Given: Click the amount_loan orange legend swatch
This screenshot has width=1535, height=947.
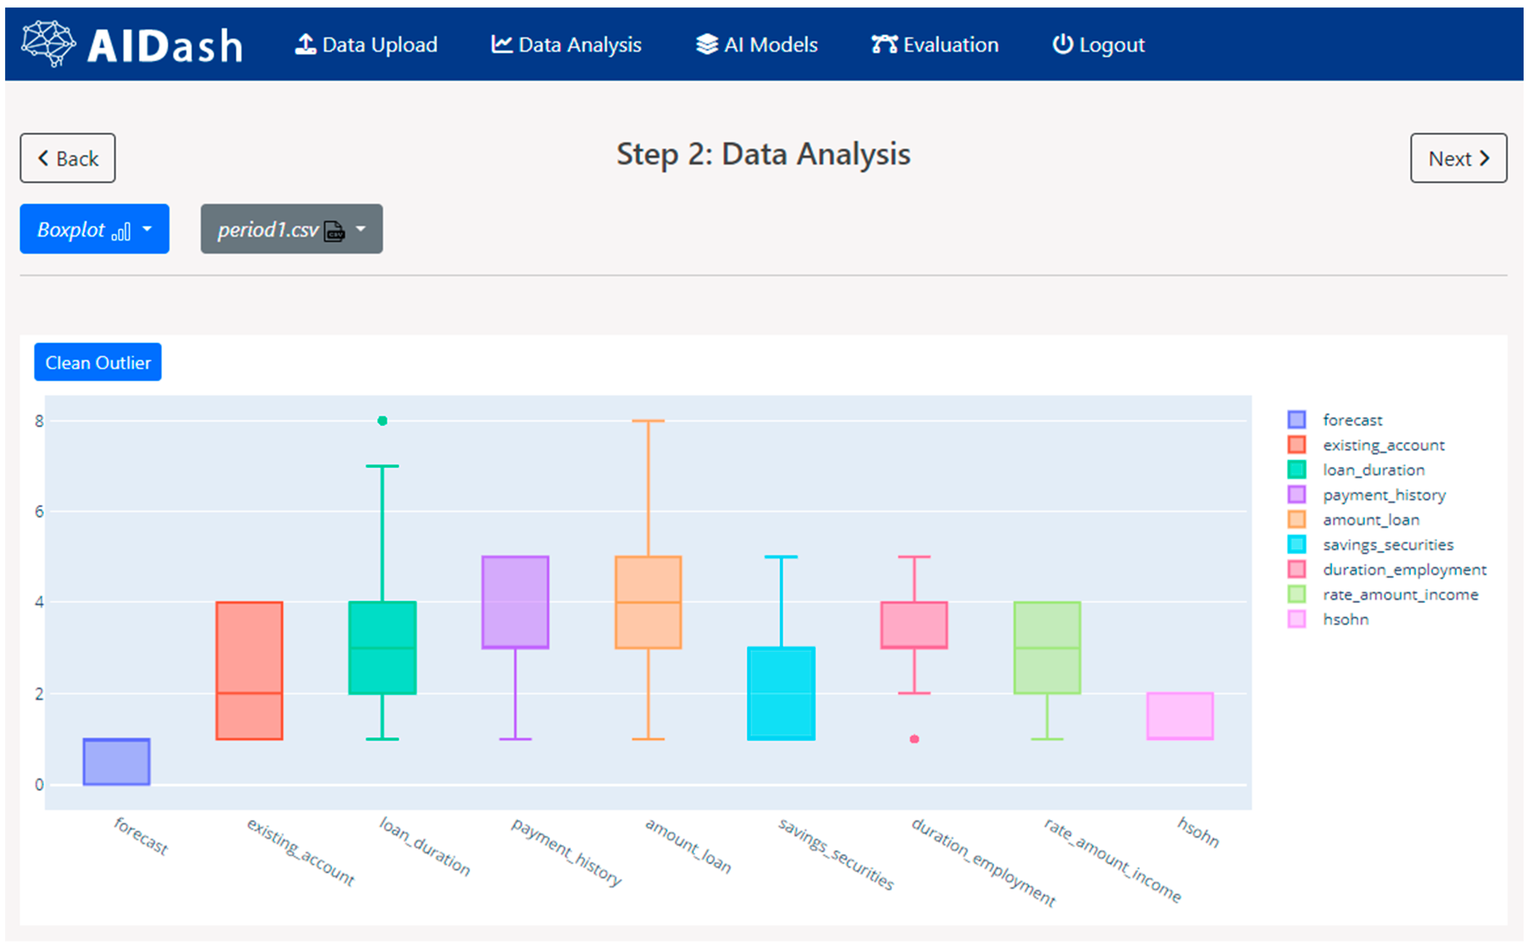Looking at the screenshot, I should click(x=1297, y=520).
